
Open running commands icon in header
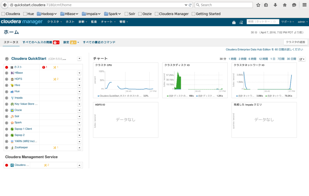click(241, 22)
